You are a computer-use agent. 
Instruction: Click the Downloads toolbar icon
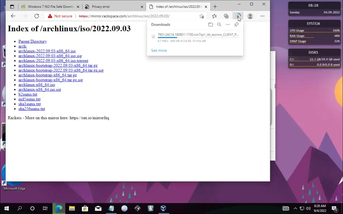238,16
